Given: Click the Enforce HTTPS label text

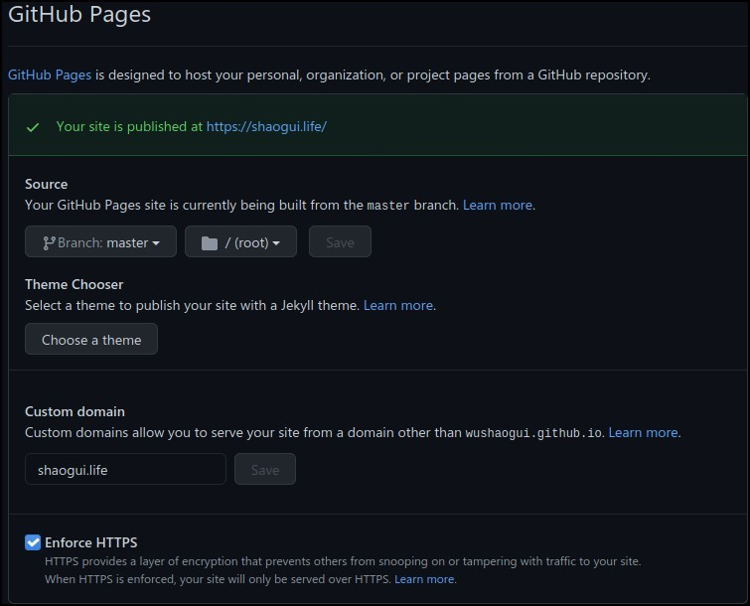Looking at the screenshot, I should pyautogui.click(x=91, y=542).
